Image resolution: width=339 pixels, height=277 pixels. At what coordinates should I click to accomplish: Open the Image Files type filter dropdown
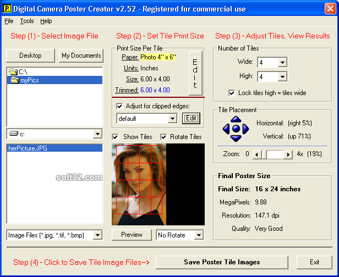tap(97, 235)
